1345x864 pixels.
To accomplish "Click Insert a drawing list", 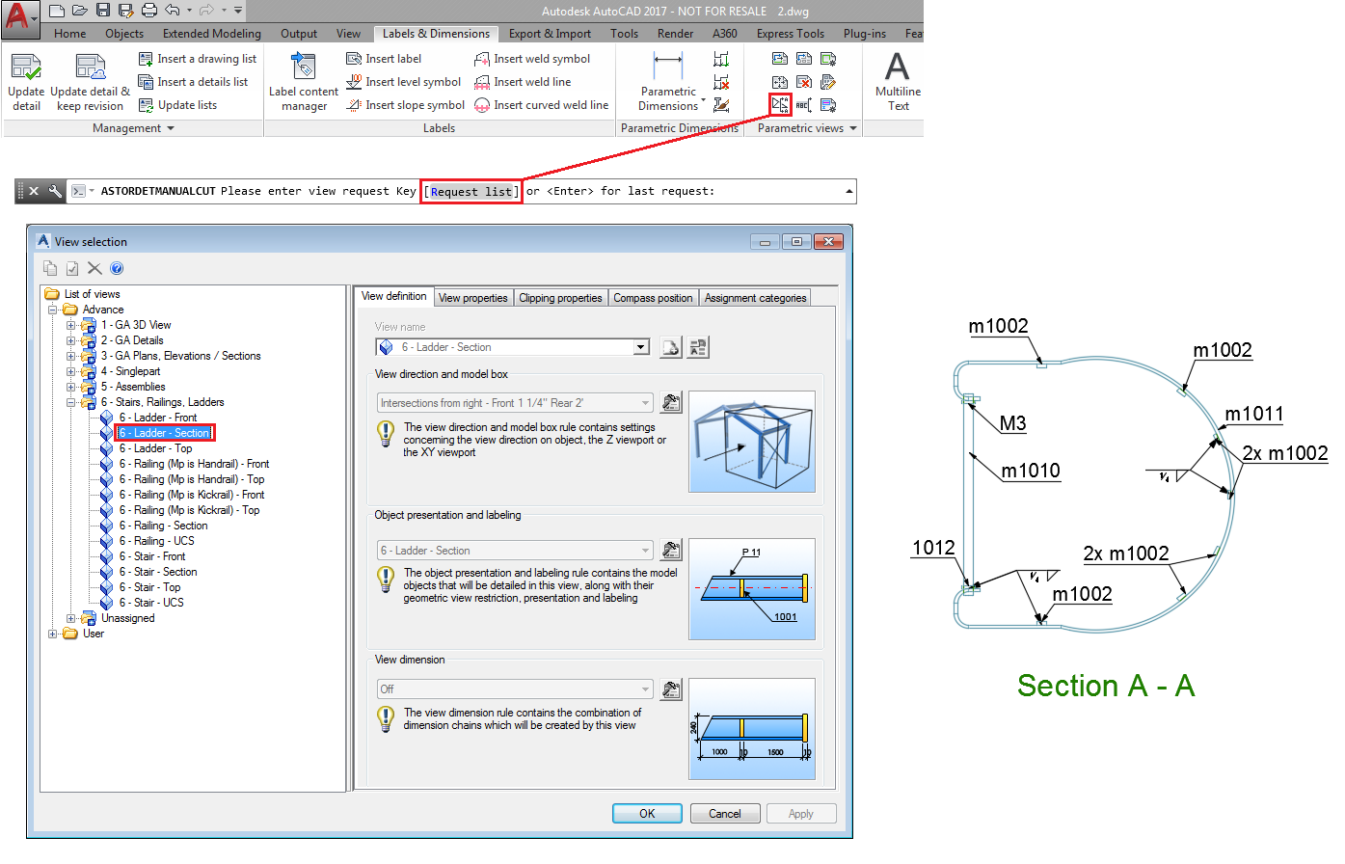I will [x=198, y=59].
